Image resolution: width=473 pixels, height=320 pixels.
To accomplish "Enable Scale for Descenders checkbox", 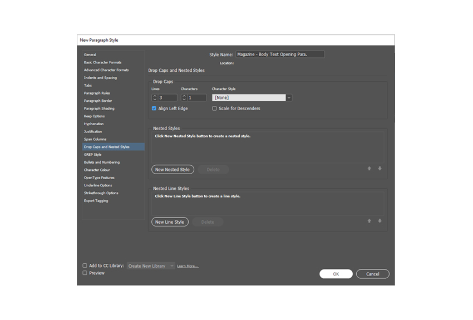I will (x=214, y=109).
